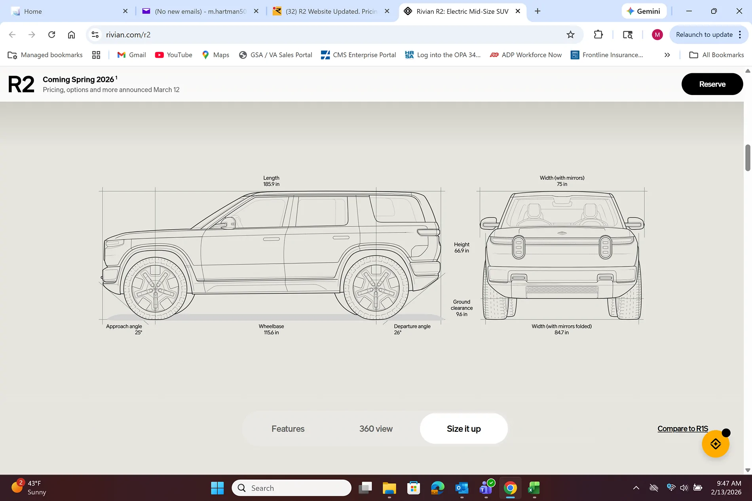Bookmark this page with the star icon
The width and height of the screenshot is (752, 501).
pyautogui.click(x=570, y=34)
